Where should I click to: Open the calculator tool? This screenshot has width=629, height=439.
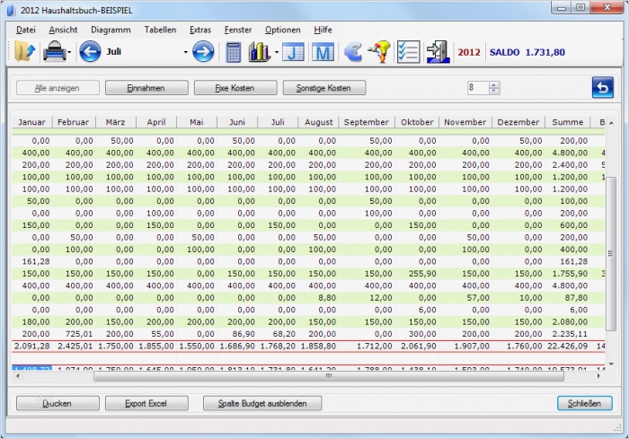[234, 52]
